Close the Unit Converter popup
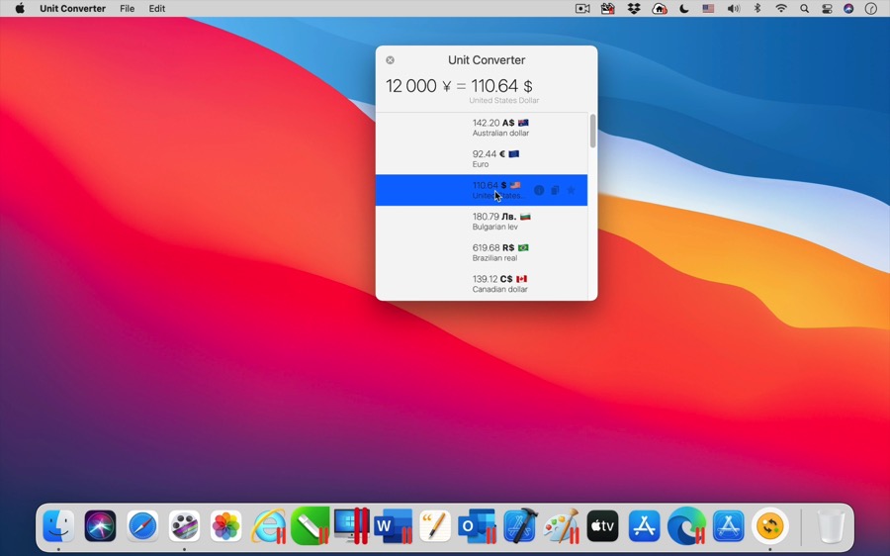The image size is (890, 556). pyautogui.click(x=390, y=60)
